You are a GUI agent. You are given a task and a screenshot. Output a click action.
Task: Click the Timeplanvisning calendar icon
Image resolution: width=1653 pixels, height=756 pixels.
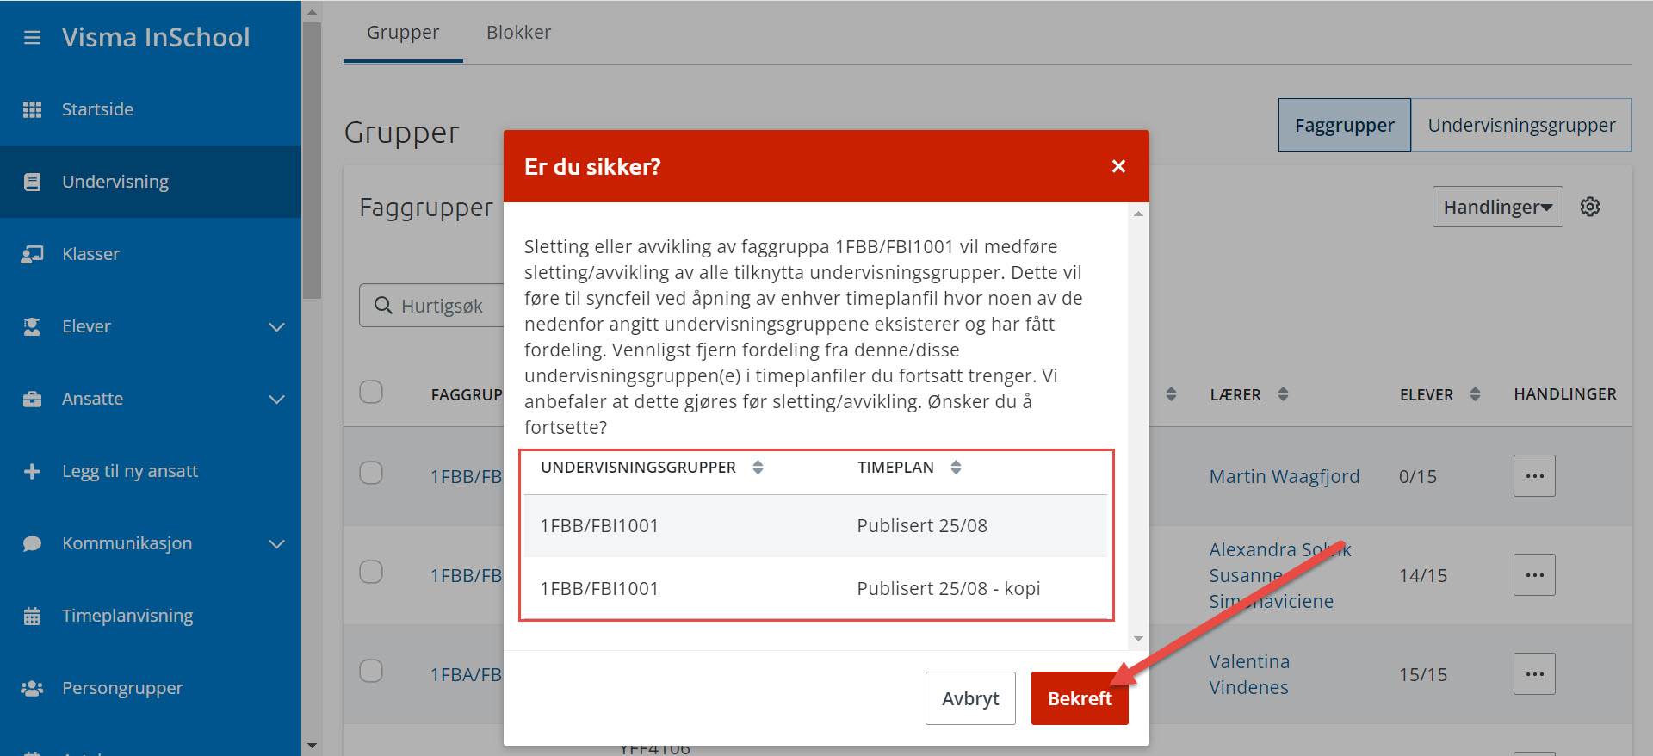coord(32,616)
